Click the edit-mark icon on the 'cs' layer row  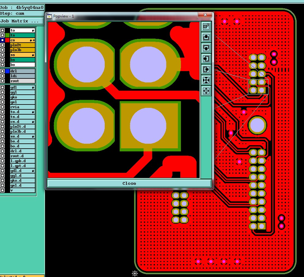pyautogui.click(x=31, y=40)
